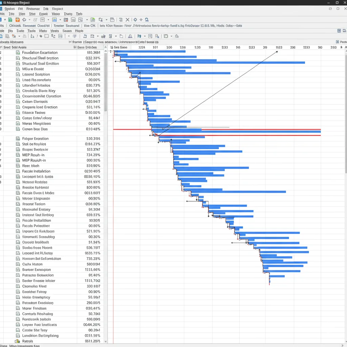The width and height of the screenshot is (347, 347).
Task: Click the X delete icon in top toolbar
Action: point(128,20)
